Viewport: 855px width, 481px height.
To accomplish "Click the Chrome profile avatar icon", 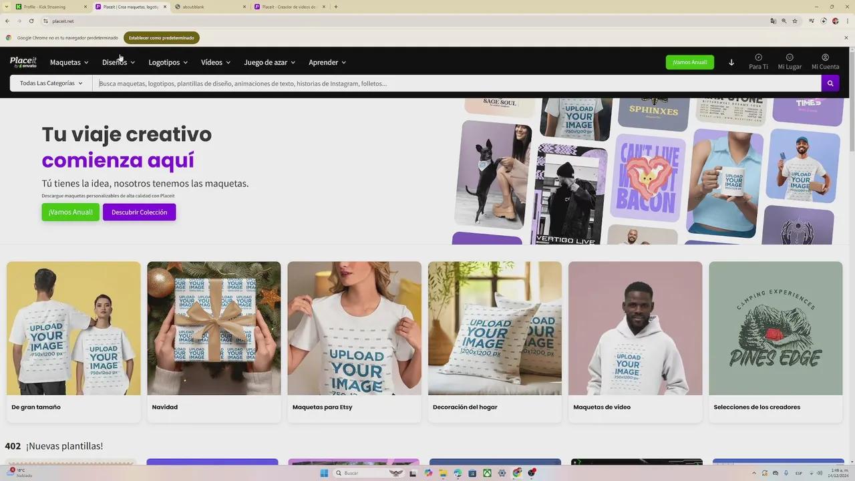I will click(835, 21).
